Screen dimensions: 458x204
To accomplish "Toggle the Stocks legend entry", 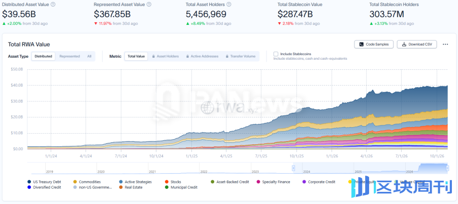I will [x=173, y=182].
